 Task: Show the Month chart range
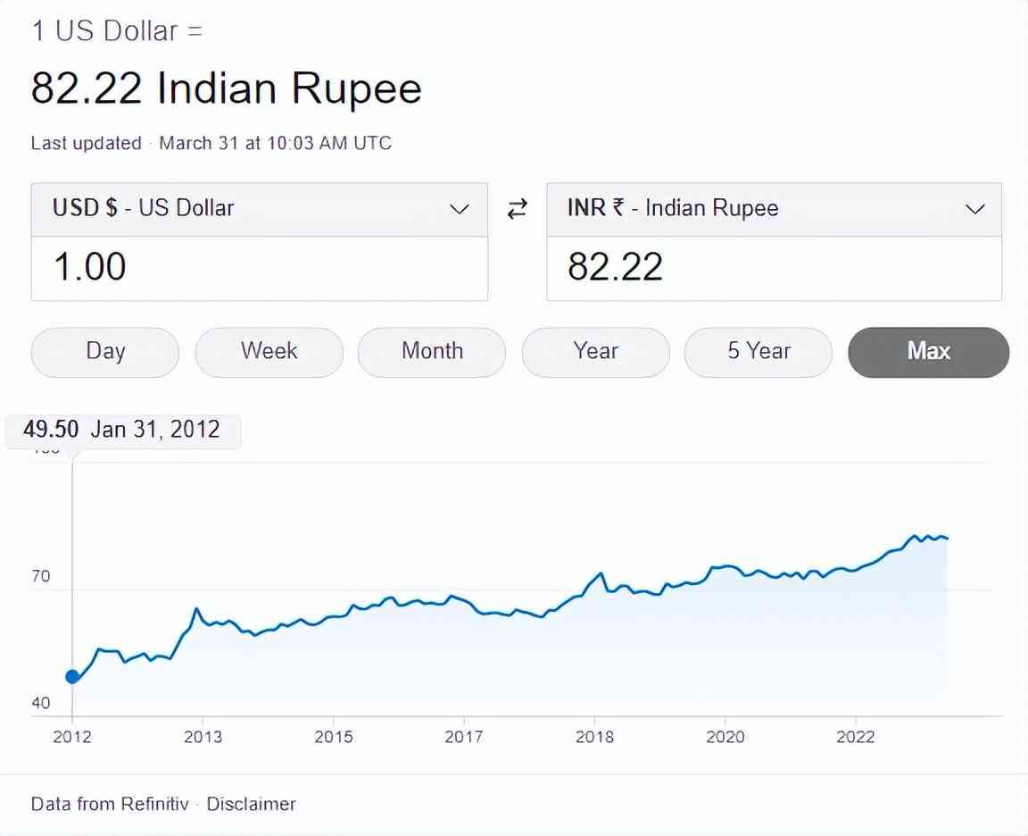(432, 351)
